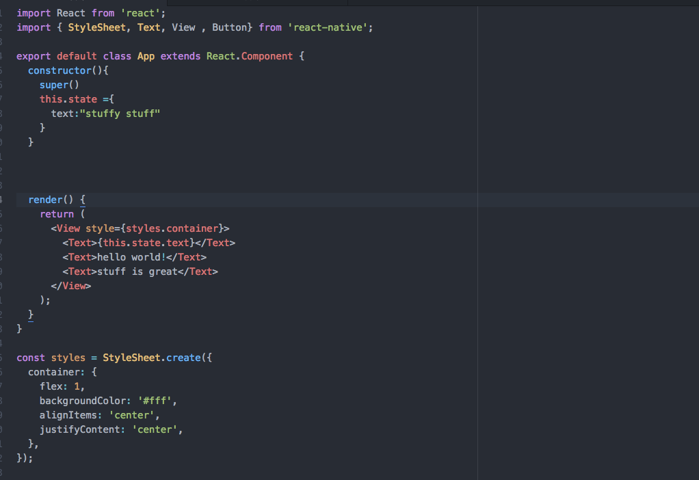Click the constructor() method name

coord(60,70)
